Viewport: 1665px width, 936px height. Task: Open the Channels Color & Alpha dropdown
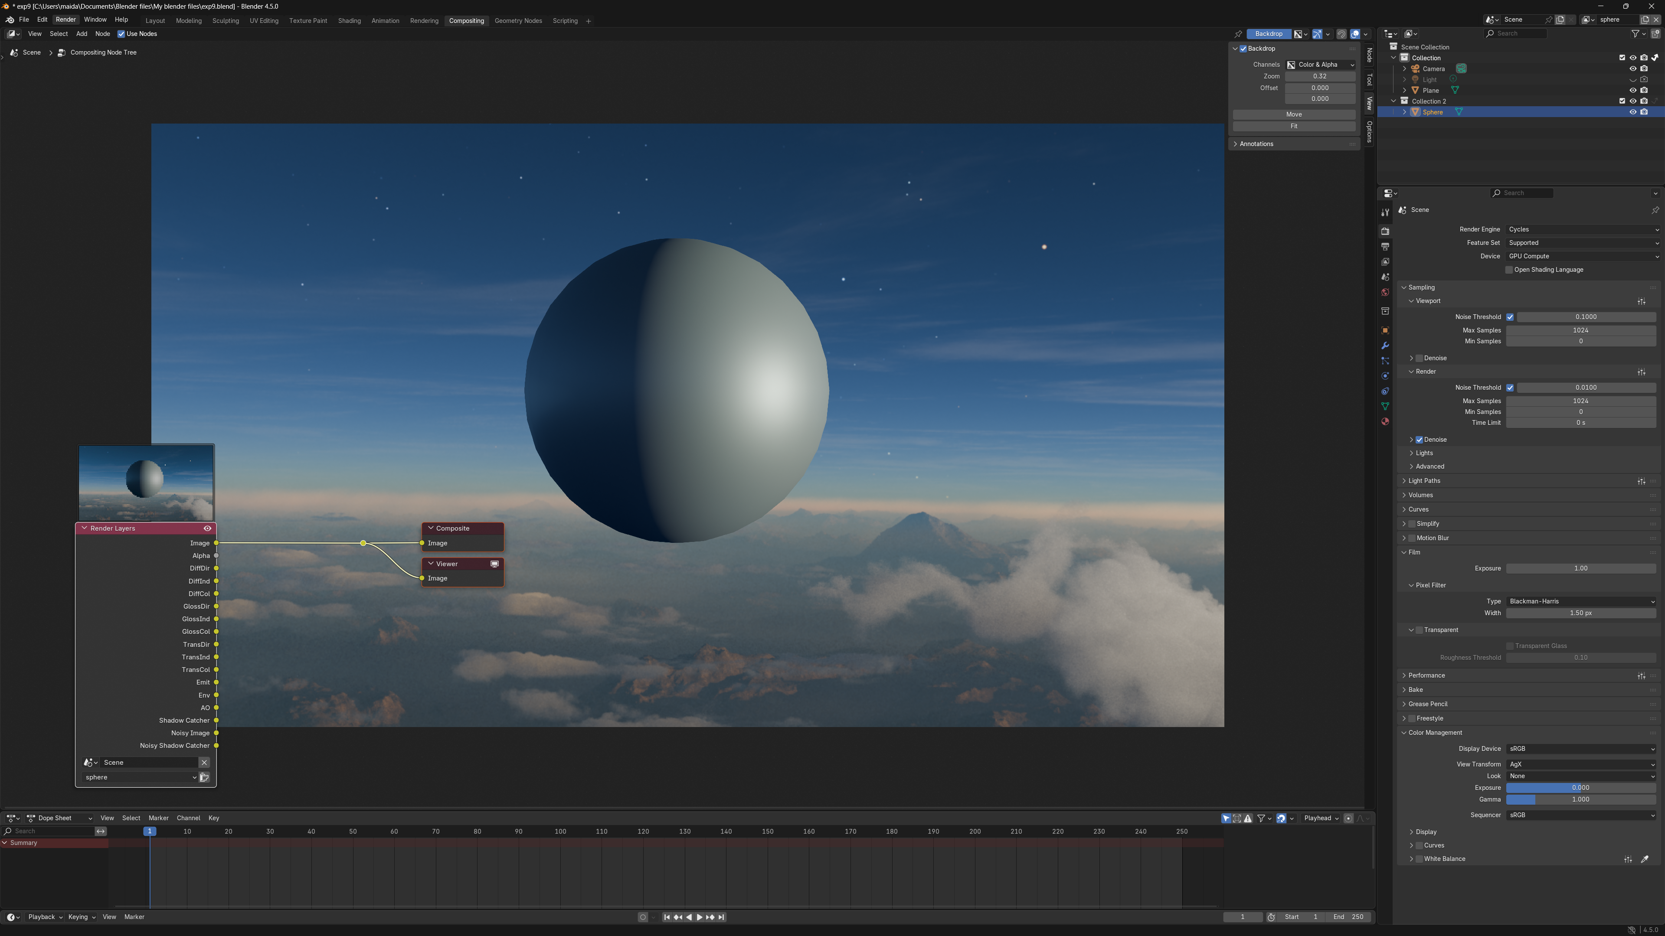coord(1320,65)
